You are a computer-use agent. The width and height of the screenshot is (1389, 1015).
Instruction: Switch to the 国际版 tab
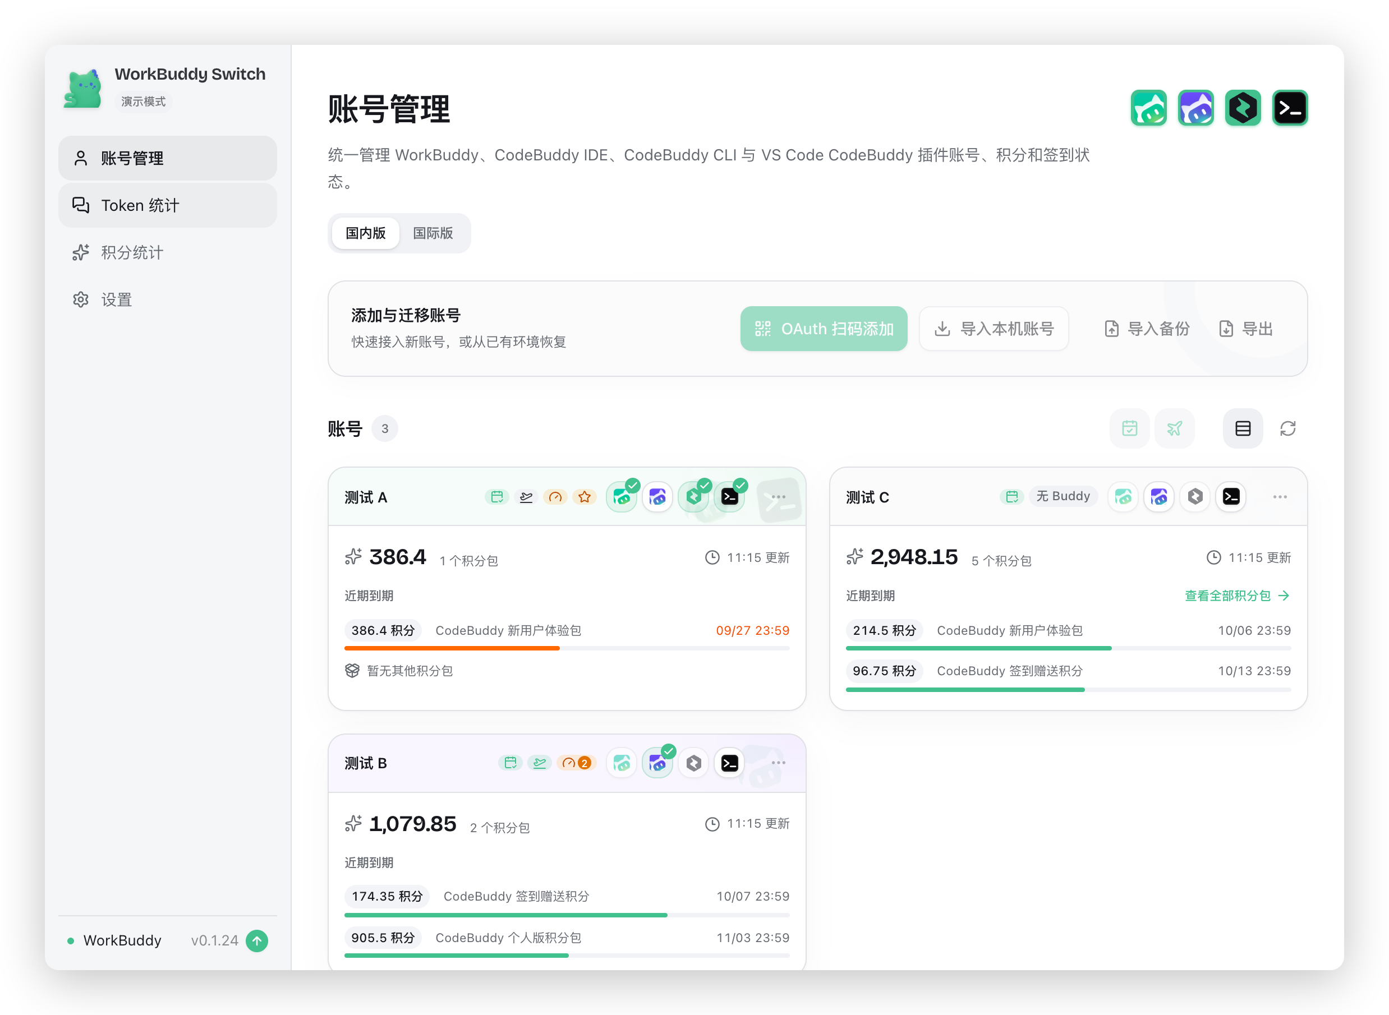[433, 233]
